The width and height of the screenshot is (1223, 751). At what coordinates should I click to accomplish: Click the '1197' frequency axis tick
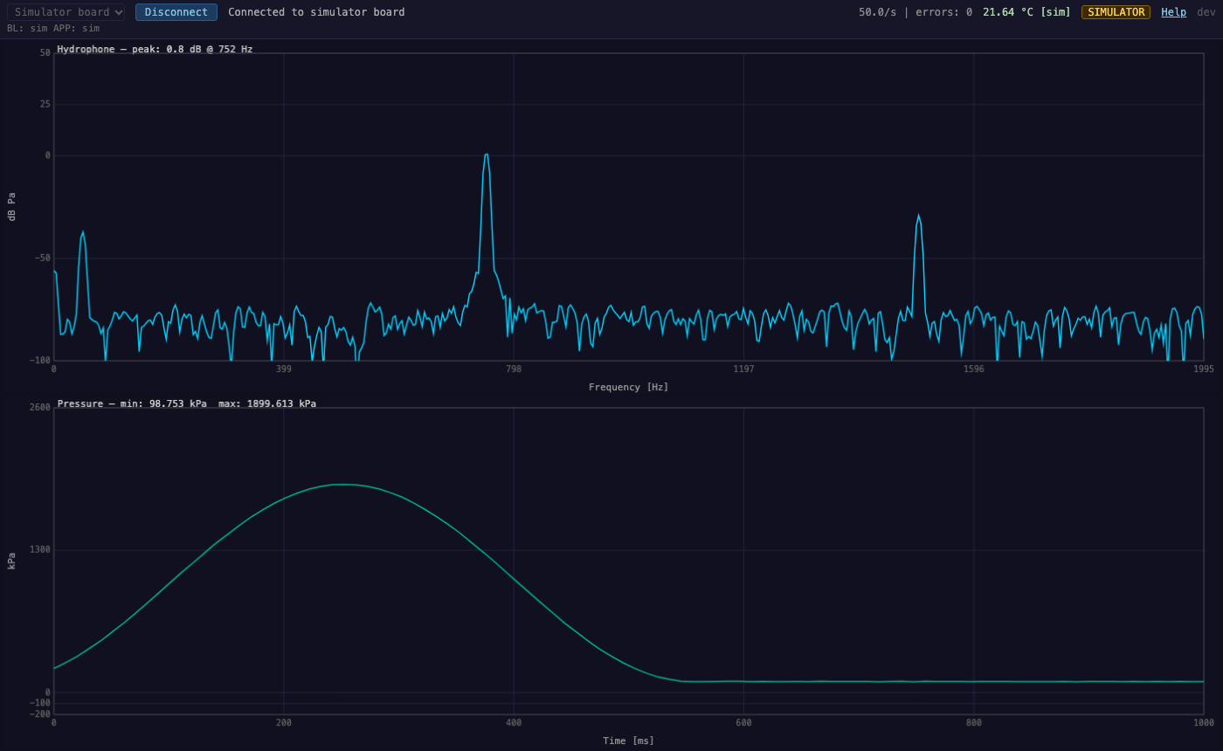(743, 369)
